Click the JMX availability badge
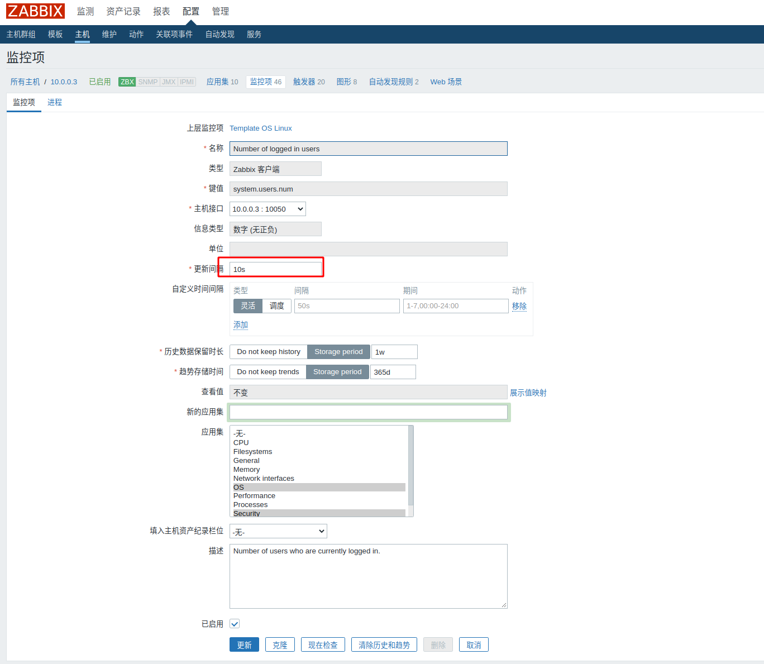This screenshot has height=664, width=764. point(169,82)
